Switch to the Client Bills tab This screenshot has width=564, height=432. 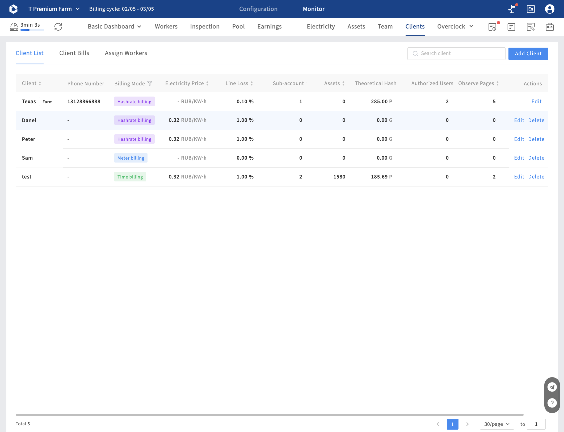pyautogui.click(x=74, y=53)
